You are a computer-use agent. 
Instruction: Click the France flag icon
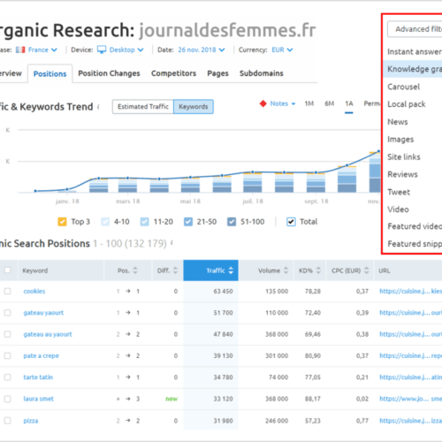[x=20, y=50]
